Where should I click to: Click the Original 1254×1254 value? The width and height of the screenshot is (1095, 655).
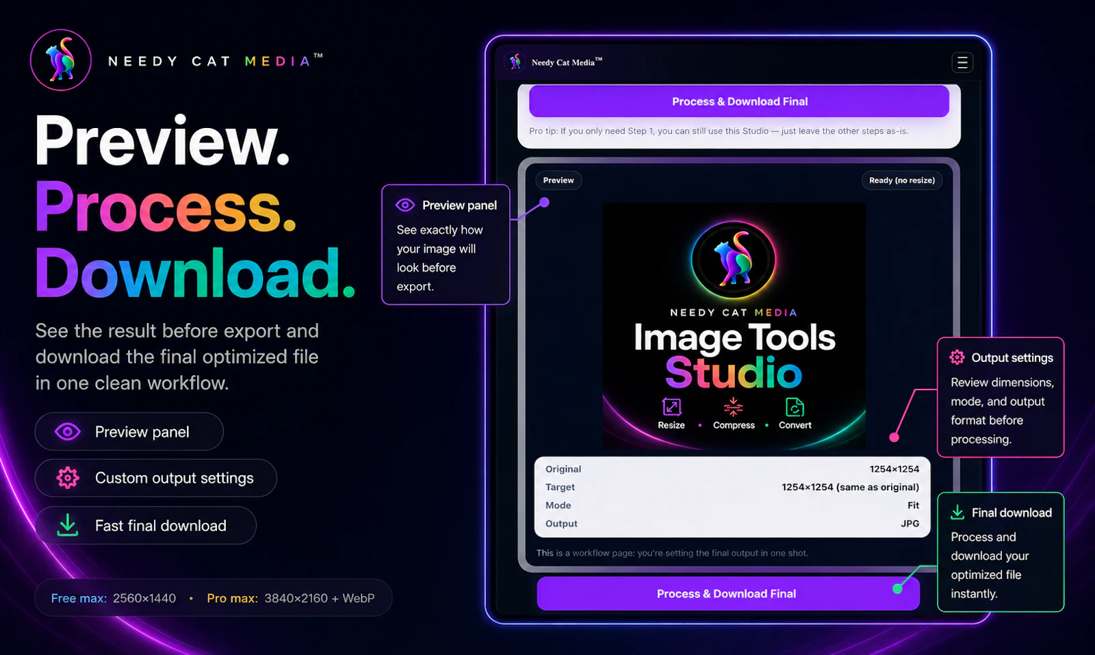pyautogui.click(x=894, y=469)
